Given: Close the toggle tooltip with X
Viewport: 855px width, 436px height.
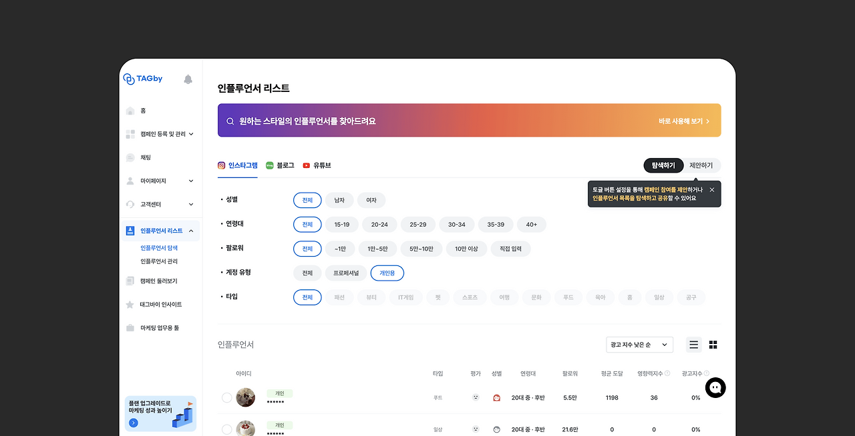Looking at the screenshot, I should coord(712,189).
